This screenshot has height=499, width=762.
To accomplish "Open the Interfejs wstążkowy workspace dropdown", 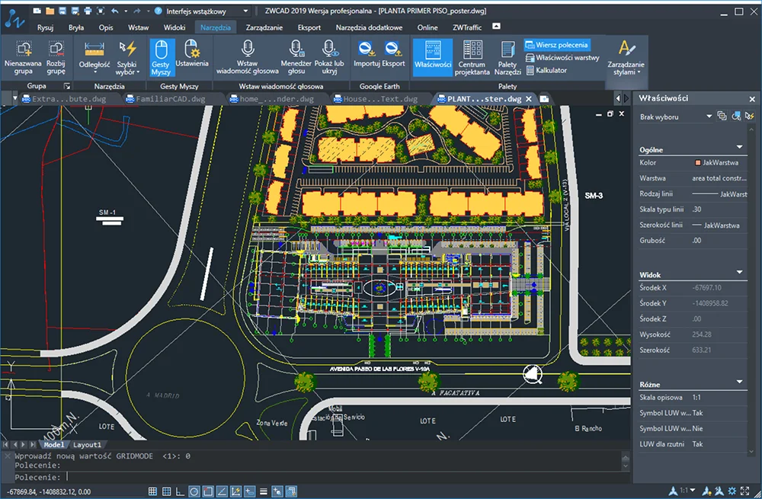I will click(244, 11).
